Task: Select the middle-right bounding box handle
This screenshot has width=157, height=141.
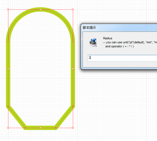Action: pyautogui.click(x=73, y=69)
